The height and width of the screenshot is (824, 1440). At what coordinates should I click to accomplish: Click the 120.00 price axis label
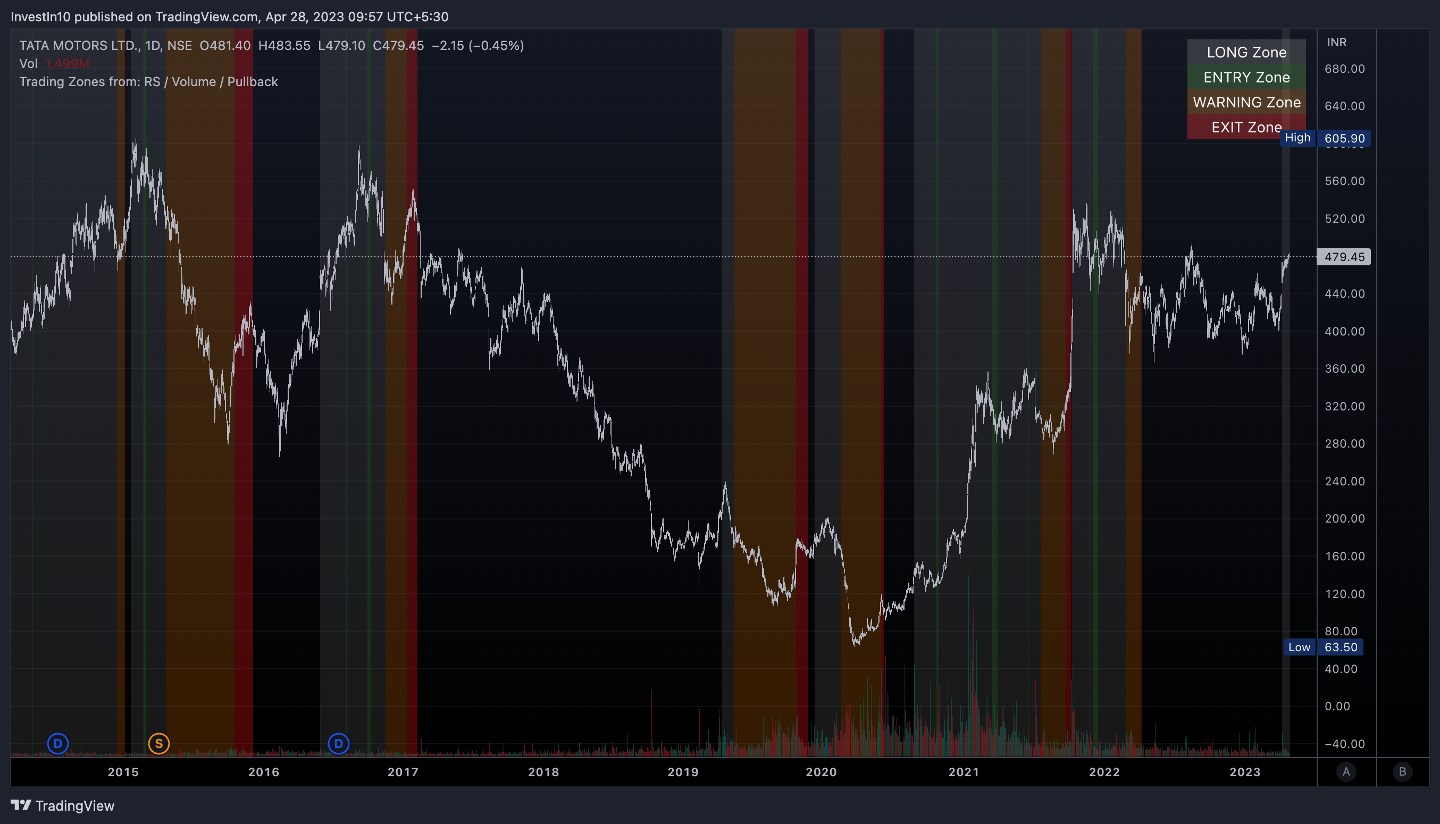point(1344,594)
